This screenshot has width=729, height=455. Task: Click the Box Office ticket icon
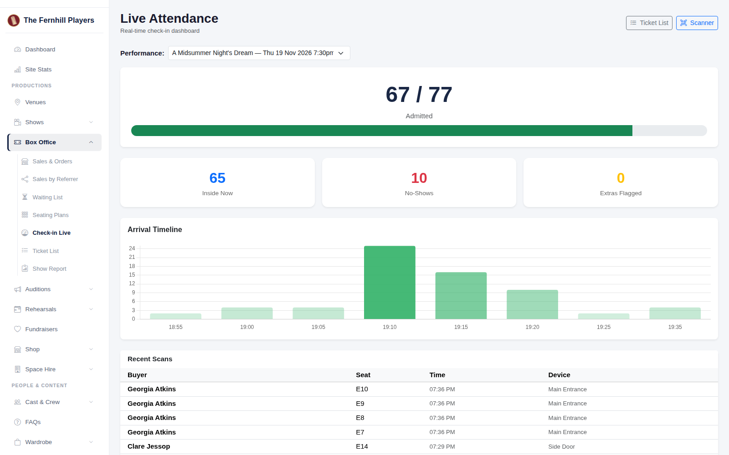point(18,142)
